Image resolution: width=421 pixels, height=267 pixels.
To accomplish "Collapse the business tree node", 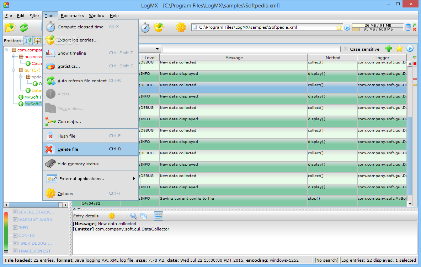I will click(x=13, y=56).
